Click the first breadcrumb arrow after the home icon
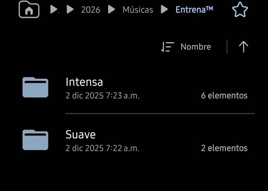 point(54,10)
